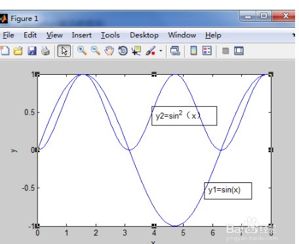299x244 pixels.
Task: Click the New Figure toolbar icon
Action: point(5,51)
